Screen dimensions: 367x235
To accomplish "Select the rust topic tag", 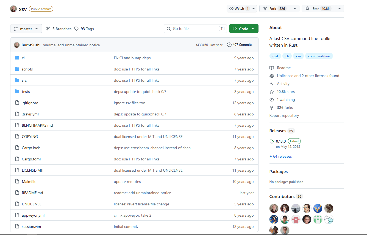I will 275,56.
